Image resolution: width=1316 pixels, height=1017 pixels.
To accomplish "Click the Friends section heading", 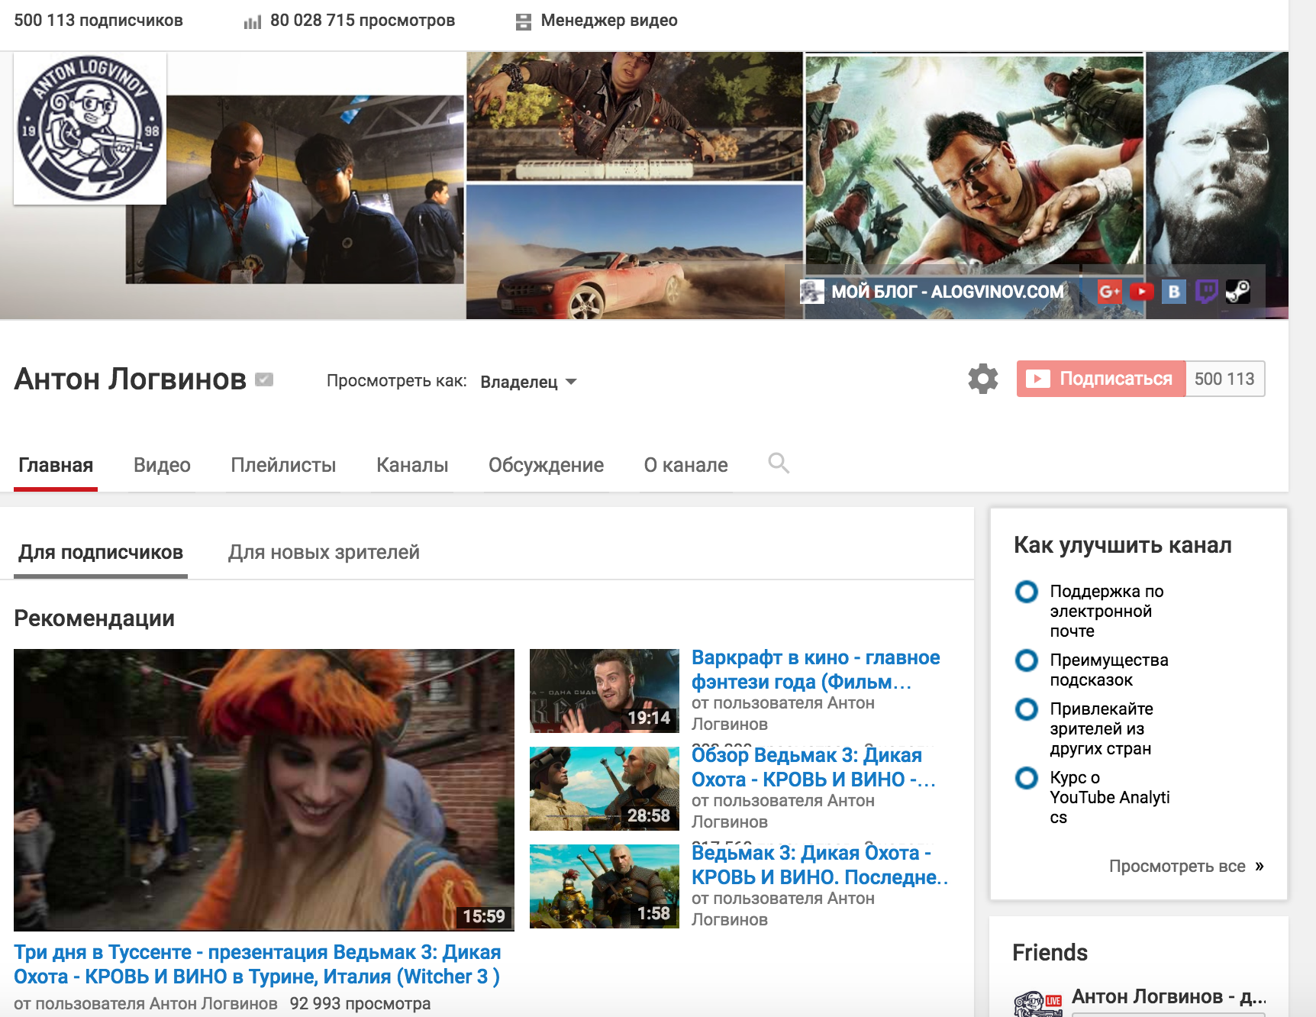I will pos(1050,952).
